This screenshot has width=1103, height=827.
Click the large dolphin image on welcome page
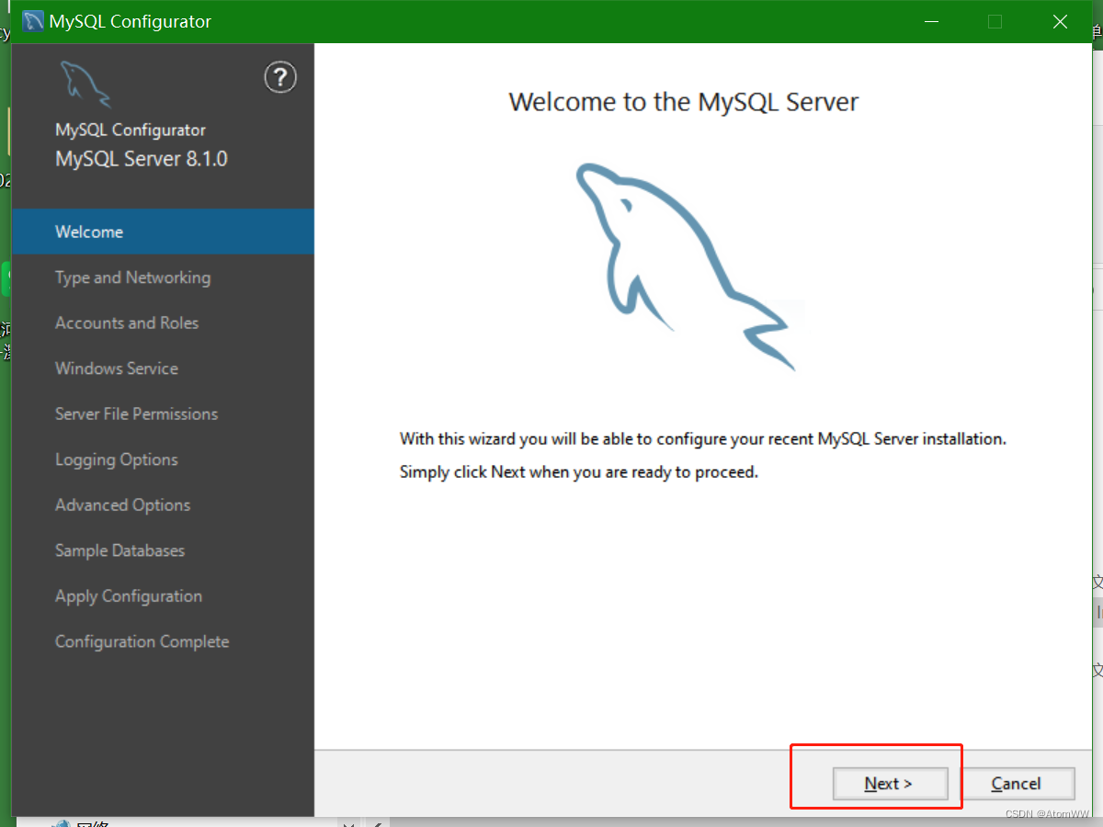pos(686,266)
